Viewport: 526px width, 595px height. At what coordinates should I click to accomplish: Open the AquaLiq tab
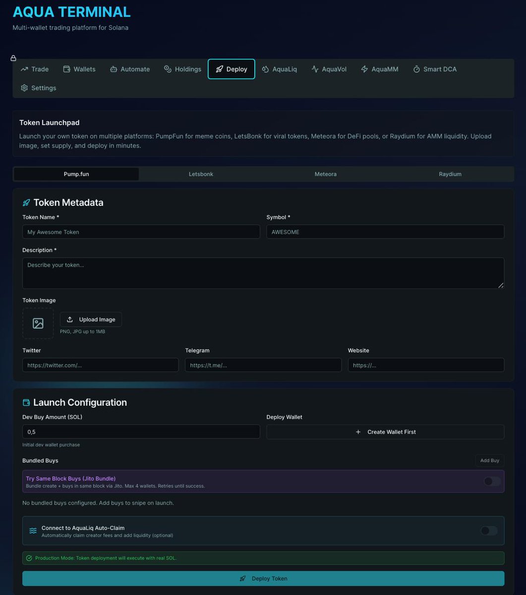[280, 69]
